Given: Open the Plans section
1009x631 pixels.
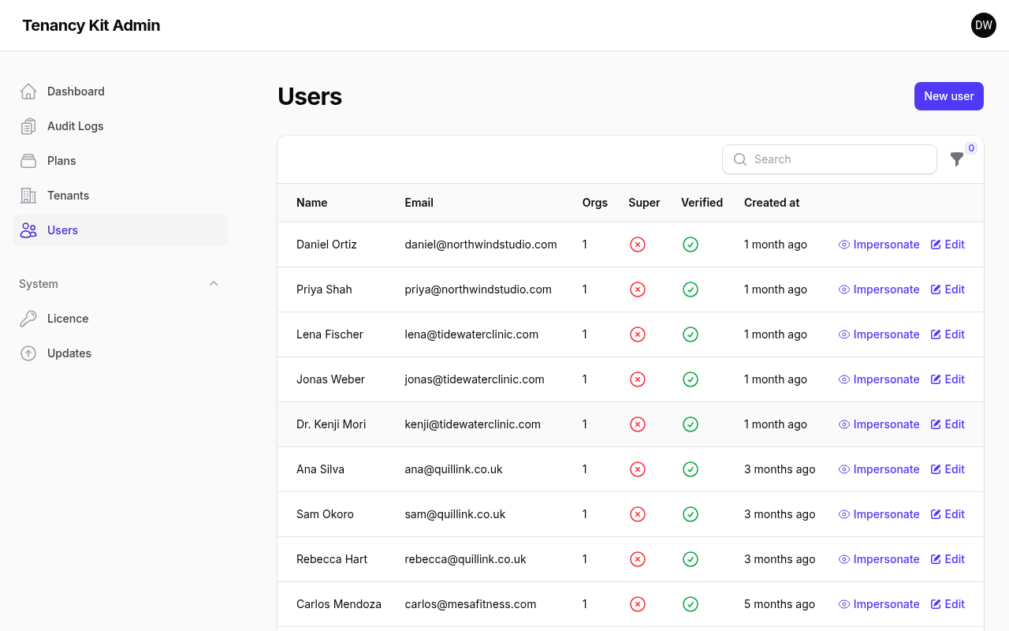Looking at the screenshot, I should tap(120, 161).
